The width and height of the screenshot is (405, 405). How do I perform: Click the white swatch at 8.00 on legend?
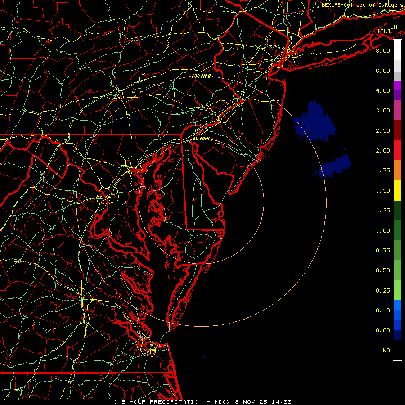tap(397, 50)
